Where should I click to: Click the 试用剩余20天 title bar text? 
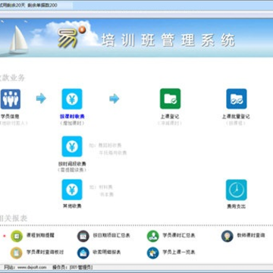click(x=13, y=5)
